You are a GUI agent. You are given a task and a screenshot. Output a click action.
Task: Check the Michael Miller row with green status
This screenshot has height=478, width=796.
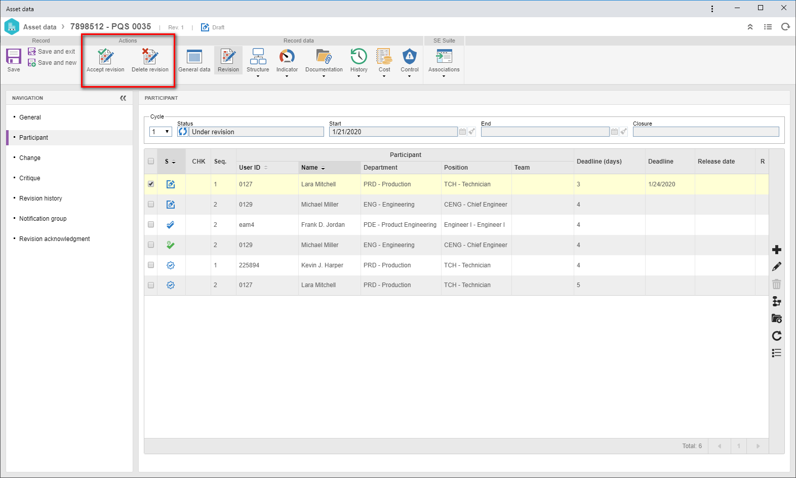(x=151, y=245)
